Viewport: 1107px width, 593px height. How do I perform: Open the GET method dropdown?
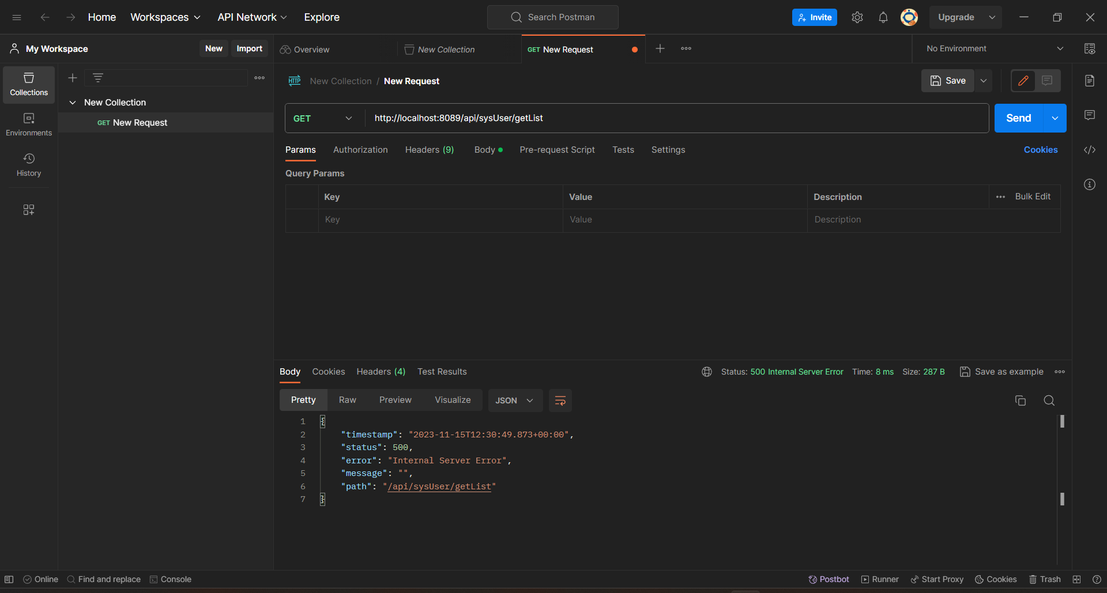point(324,118)
